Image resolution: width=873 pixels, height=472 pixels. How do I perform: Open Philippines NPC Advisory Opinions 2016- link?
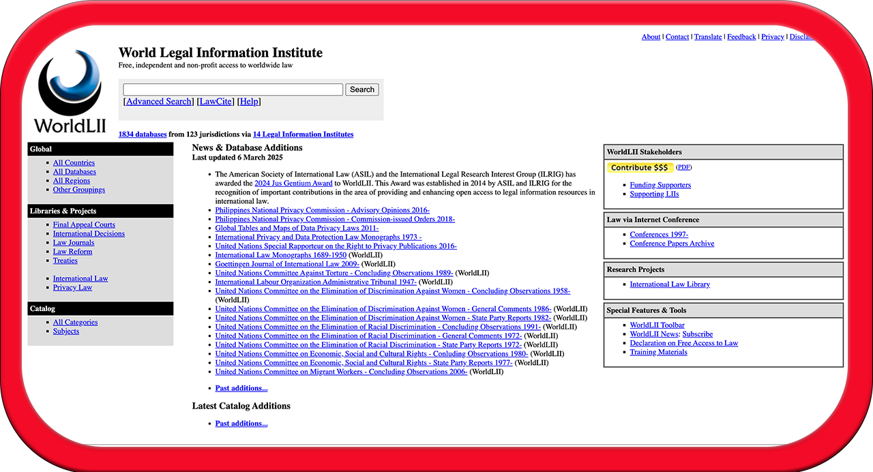(x=323, y=211)
